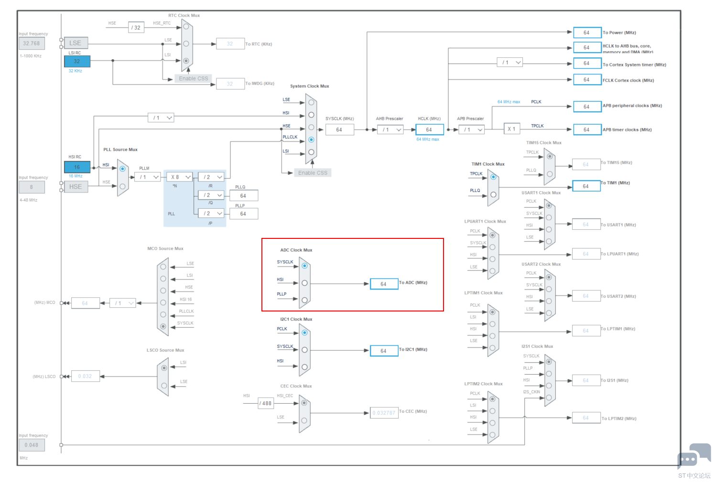
Task: Edit the 0.048 input frequency field
Action: (32, 445)
